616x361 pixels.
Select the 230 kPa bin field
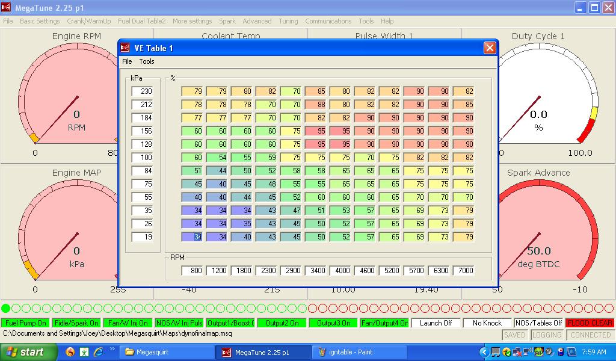143,91
